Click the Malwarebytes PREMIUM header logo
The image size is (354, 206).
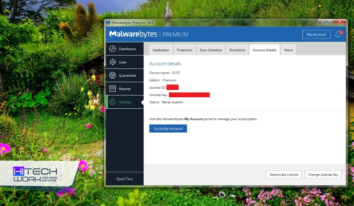point(149,34)
